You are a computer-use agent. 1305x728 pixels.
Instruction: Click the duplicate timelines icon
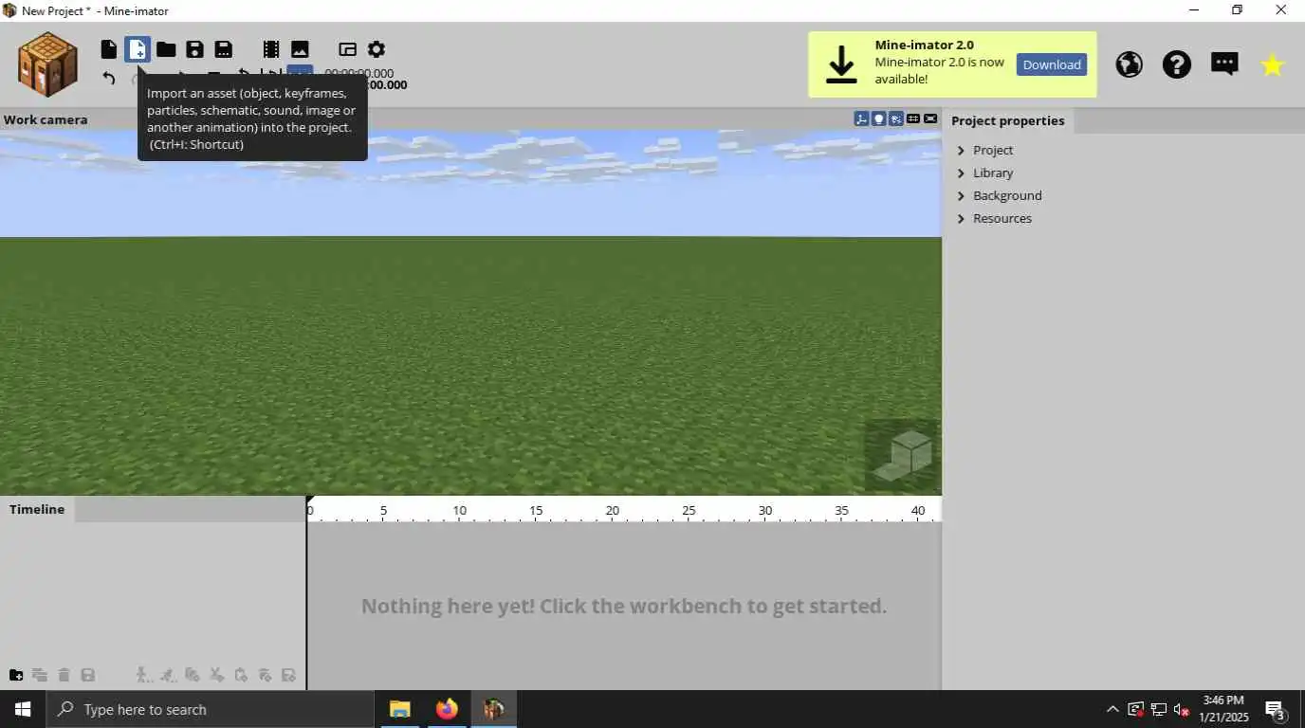pyautogui.click(x=40, y=675)
